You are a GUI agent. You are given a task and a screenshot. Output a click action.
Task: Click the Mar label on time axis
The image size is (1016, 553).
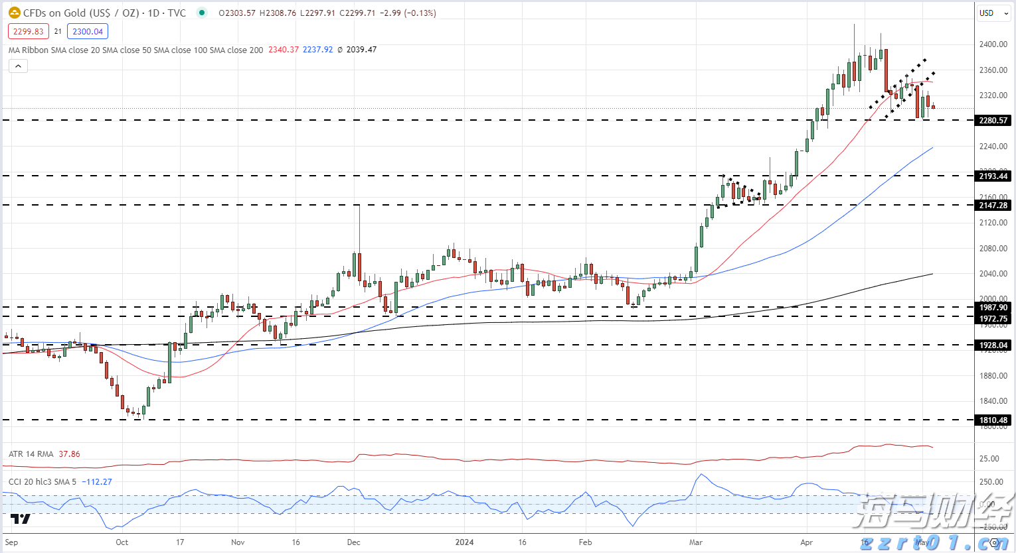coord(695,542)
